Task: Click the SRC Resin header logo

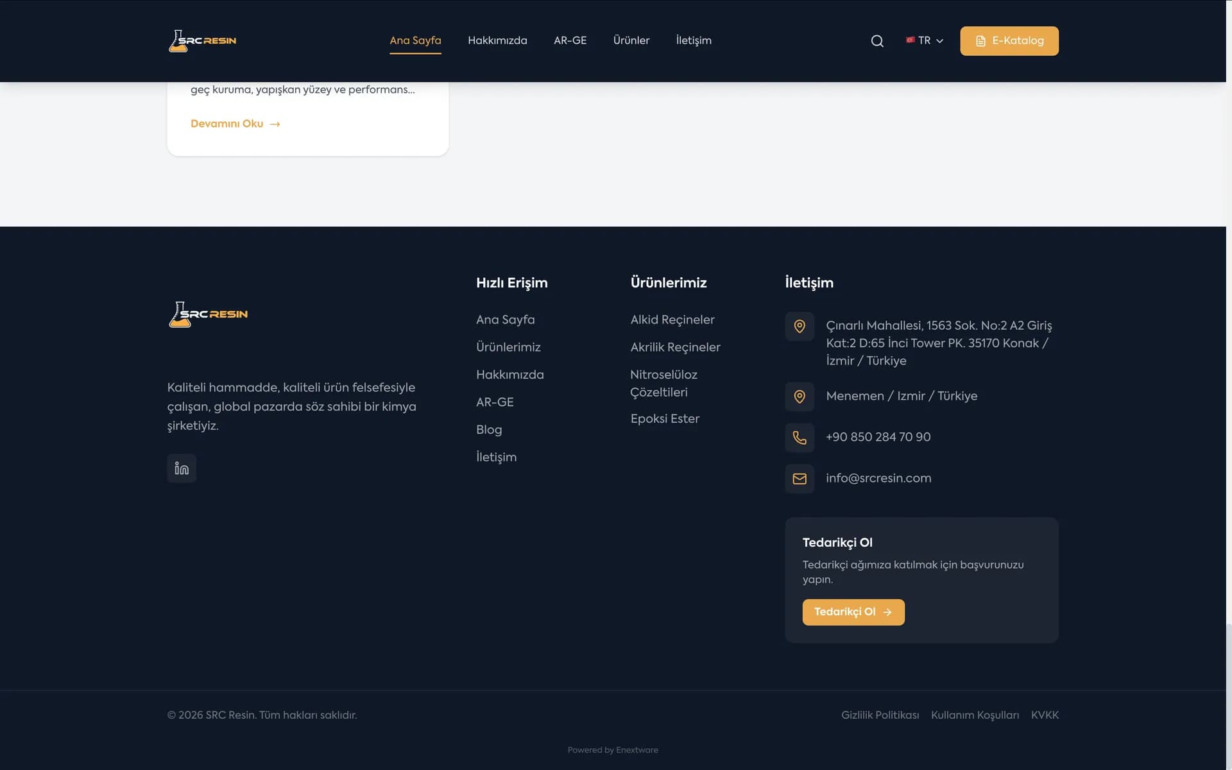Action: 202,41
